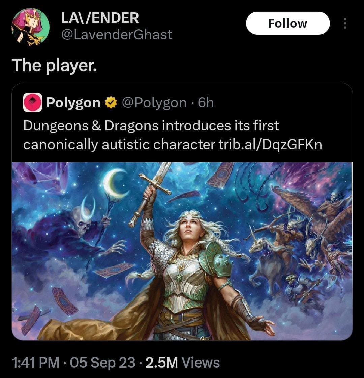Screen dimensions: 364x378
Task: Click "The player." tweet text
Action: [55, 65]
